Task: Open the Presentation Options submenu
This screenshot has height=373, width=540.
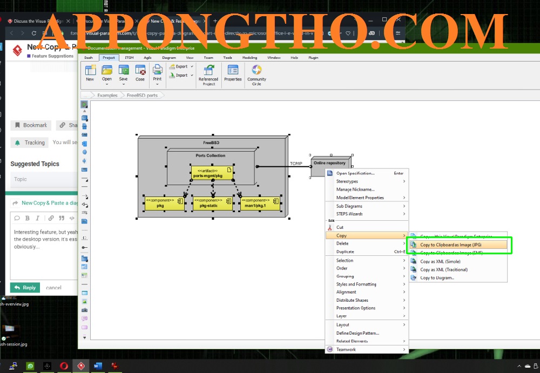Action: coord(367,308)
